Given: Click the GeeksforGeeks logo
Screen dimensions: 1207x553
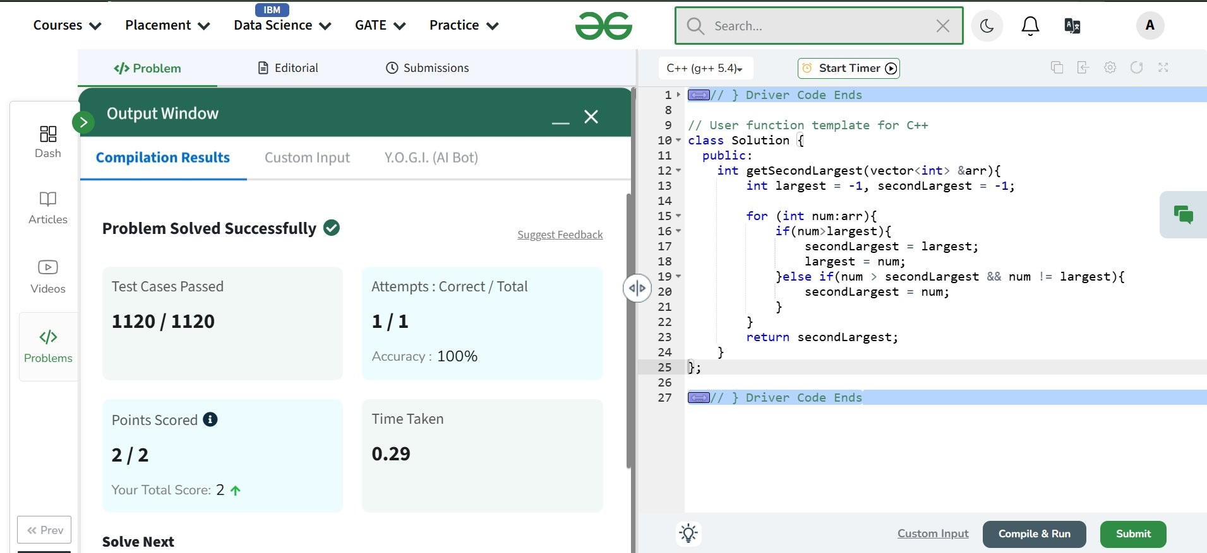Looking at the screenshot, I should [603, 26].
